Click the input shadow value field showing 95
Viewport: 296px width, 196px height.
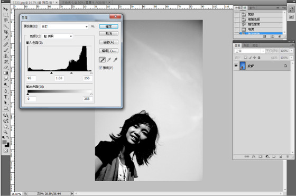pyautogui.click(x=31, y=78)
